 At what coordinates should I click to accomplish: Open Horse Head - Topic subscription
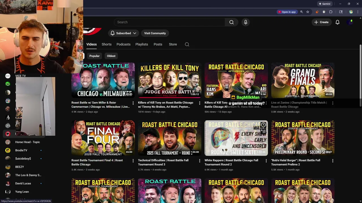pyautogui.click(x=27, y=142)
